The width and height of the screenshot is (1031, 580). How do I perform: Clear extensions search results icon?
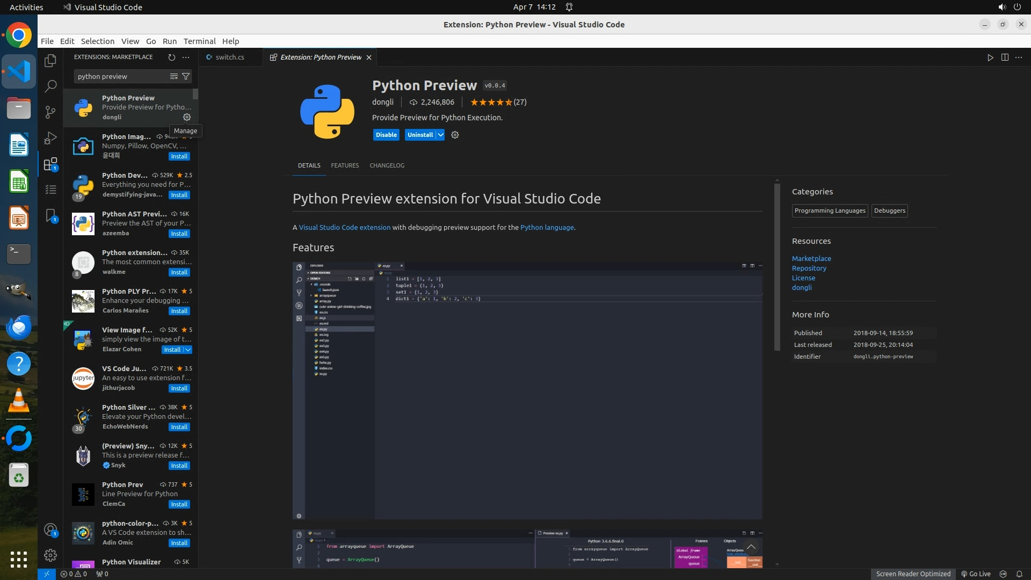click(x=173, y=76)
